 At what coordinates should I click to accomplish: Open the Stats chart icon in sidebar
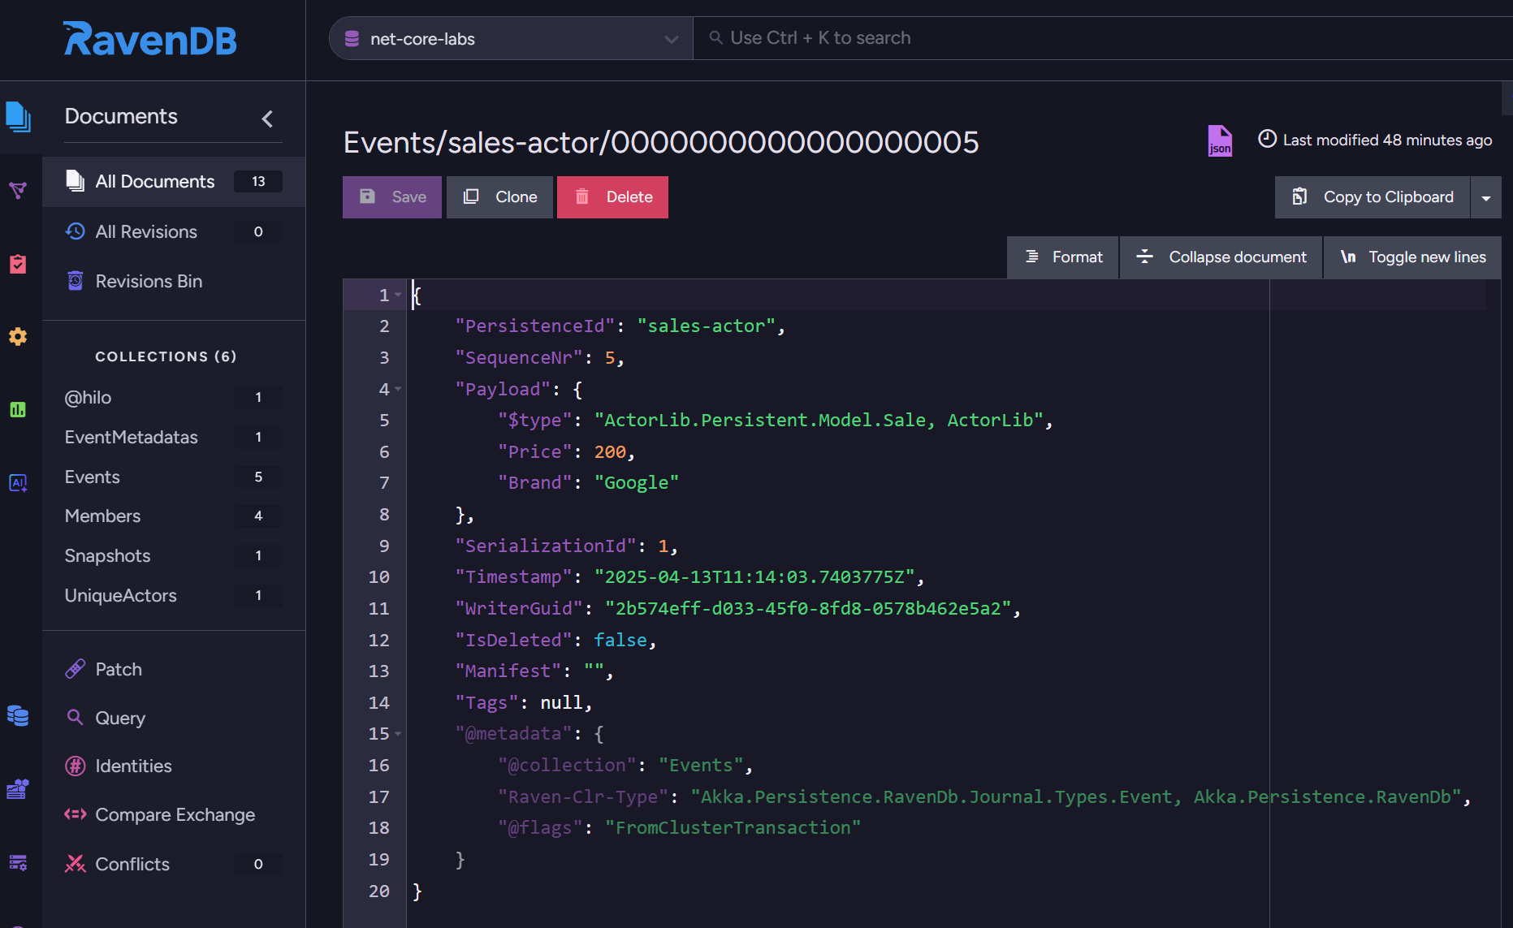click(18, 409)
